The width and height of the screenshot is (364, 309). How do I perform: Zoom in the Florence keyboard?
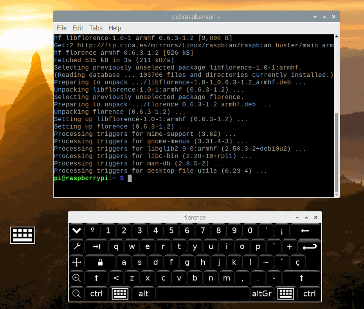(77, 278)
